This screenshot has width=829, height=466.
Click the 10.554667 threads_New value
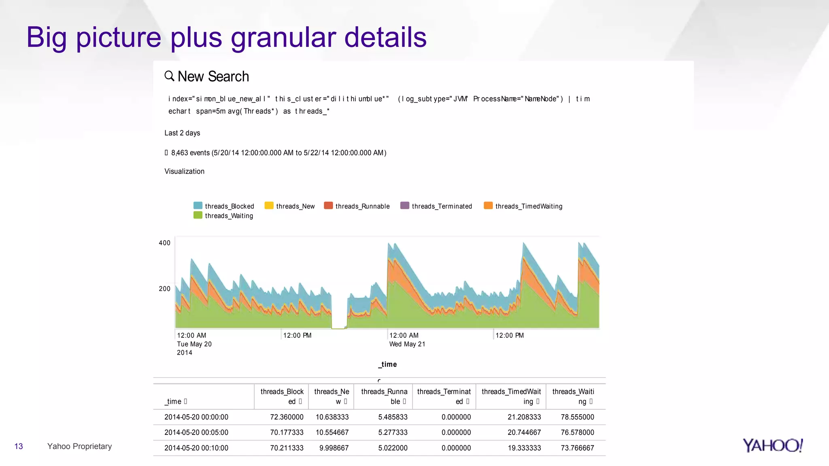tap(332, 432)
